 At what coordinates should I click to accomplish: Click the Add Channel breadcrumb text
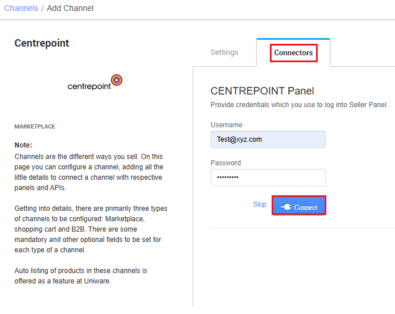pos(70,8)
